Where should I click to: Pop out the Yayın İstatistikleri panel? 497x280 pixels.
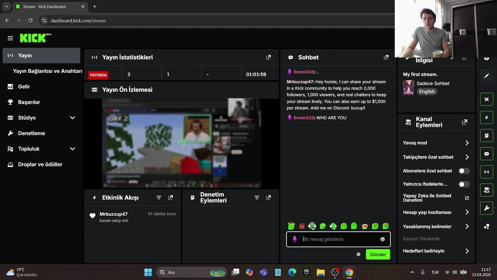pyautogui.click(x=268, y=57)
